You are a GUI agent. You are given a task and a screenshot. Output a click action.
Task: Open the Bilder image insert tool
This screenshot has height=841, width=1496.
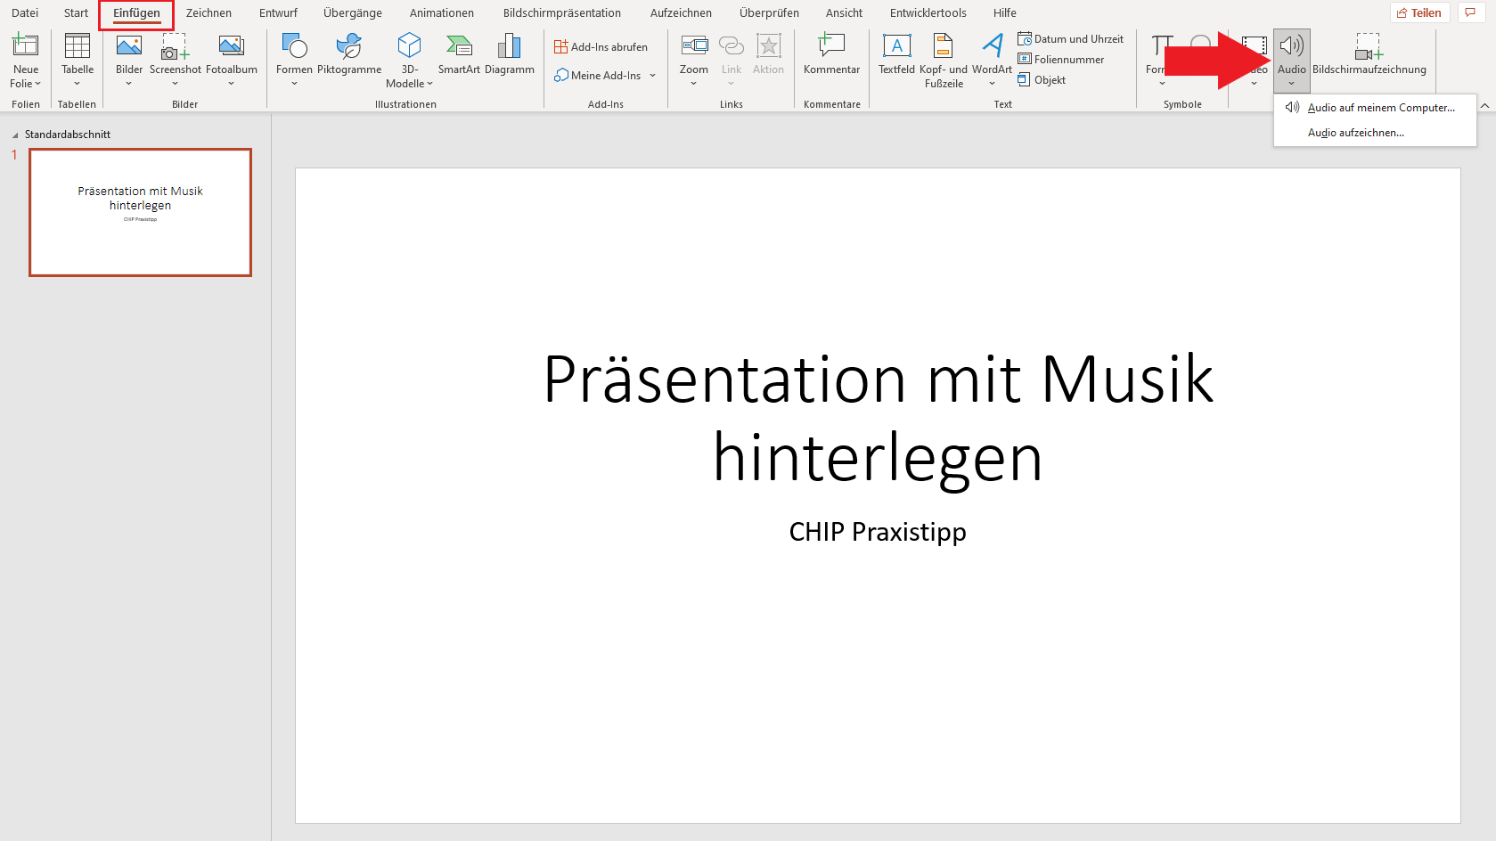point(128,53)
